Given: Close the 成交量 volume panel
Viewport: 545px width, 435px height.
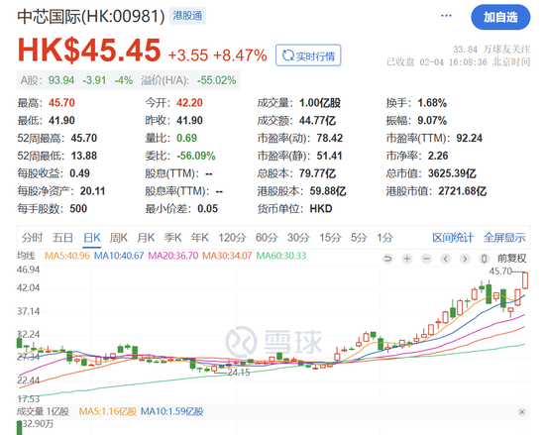Looking at the screenshot, I should click(521, 412).
